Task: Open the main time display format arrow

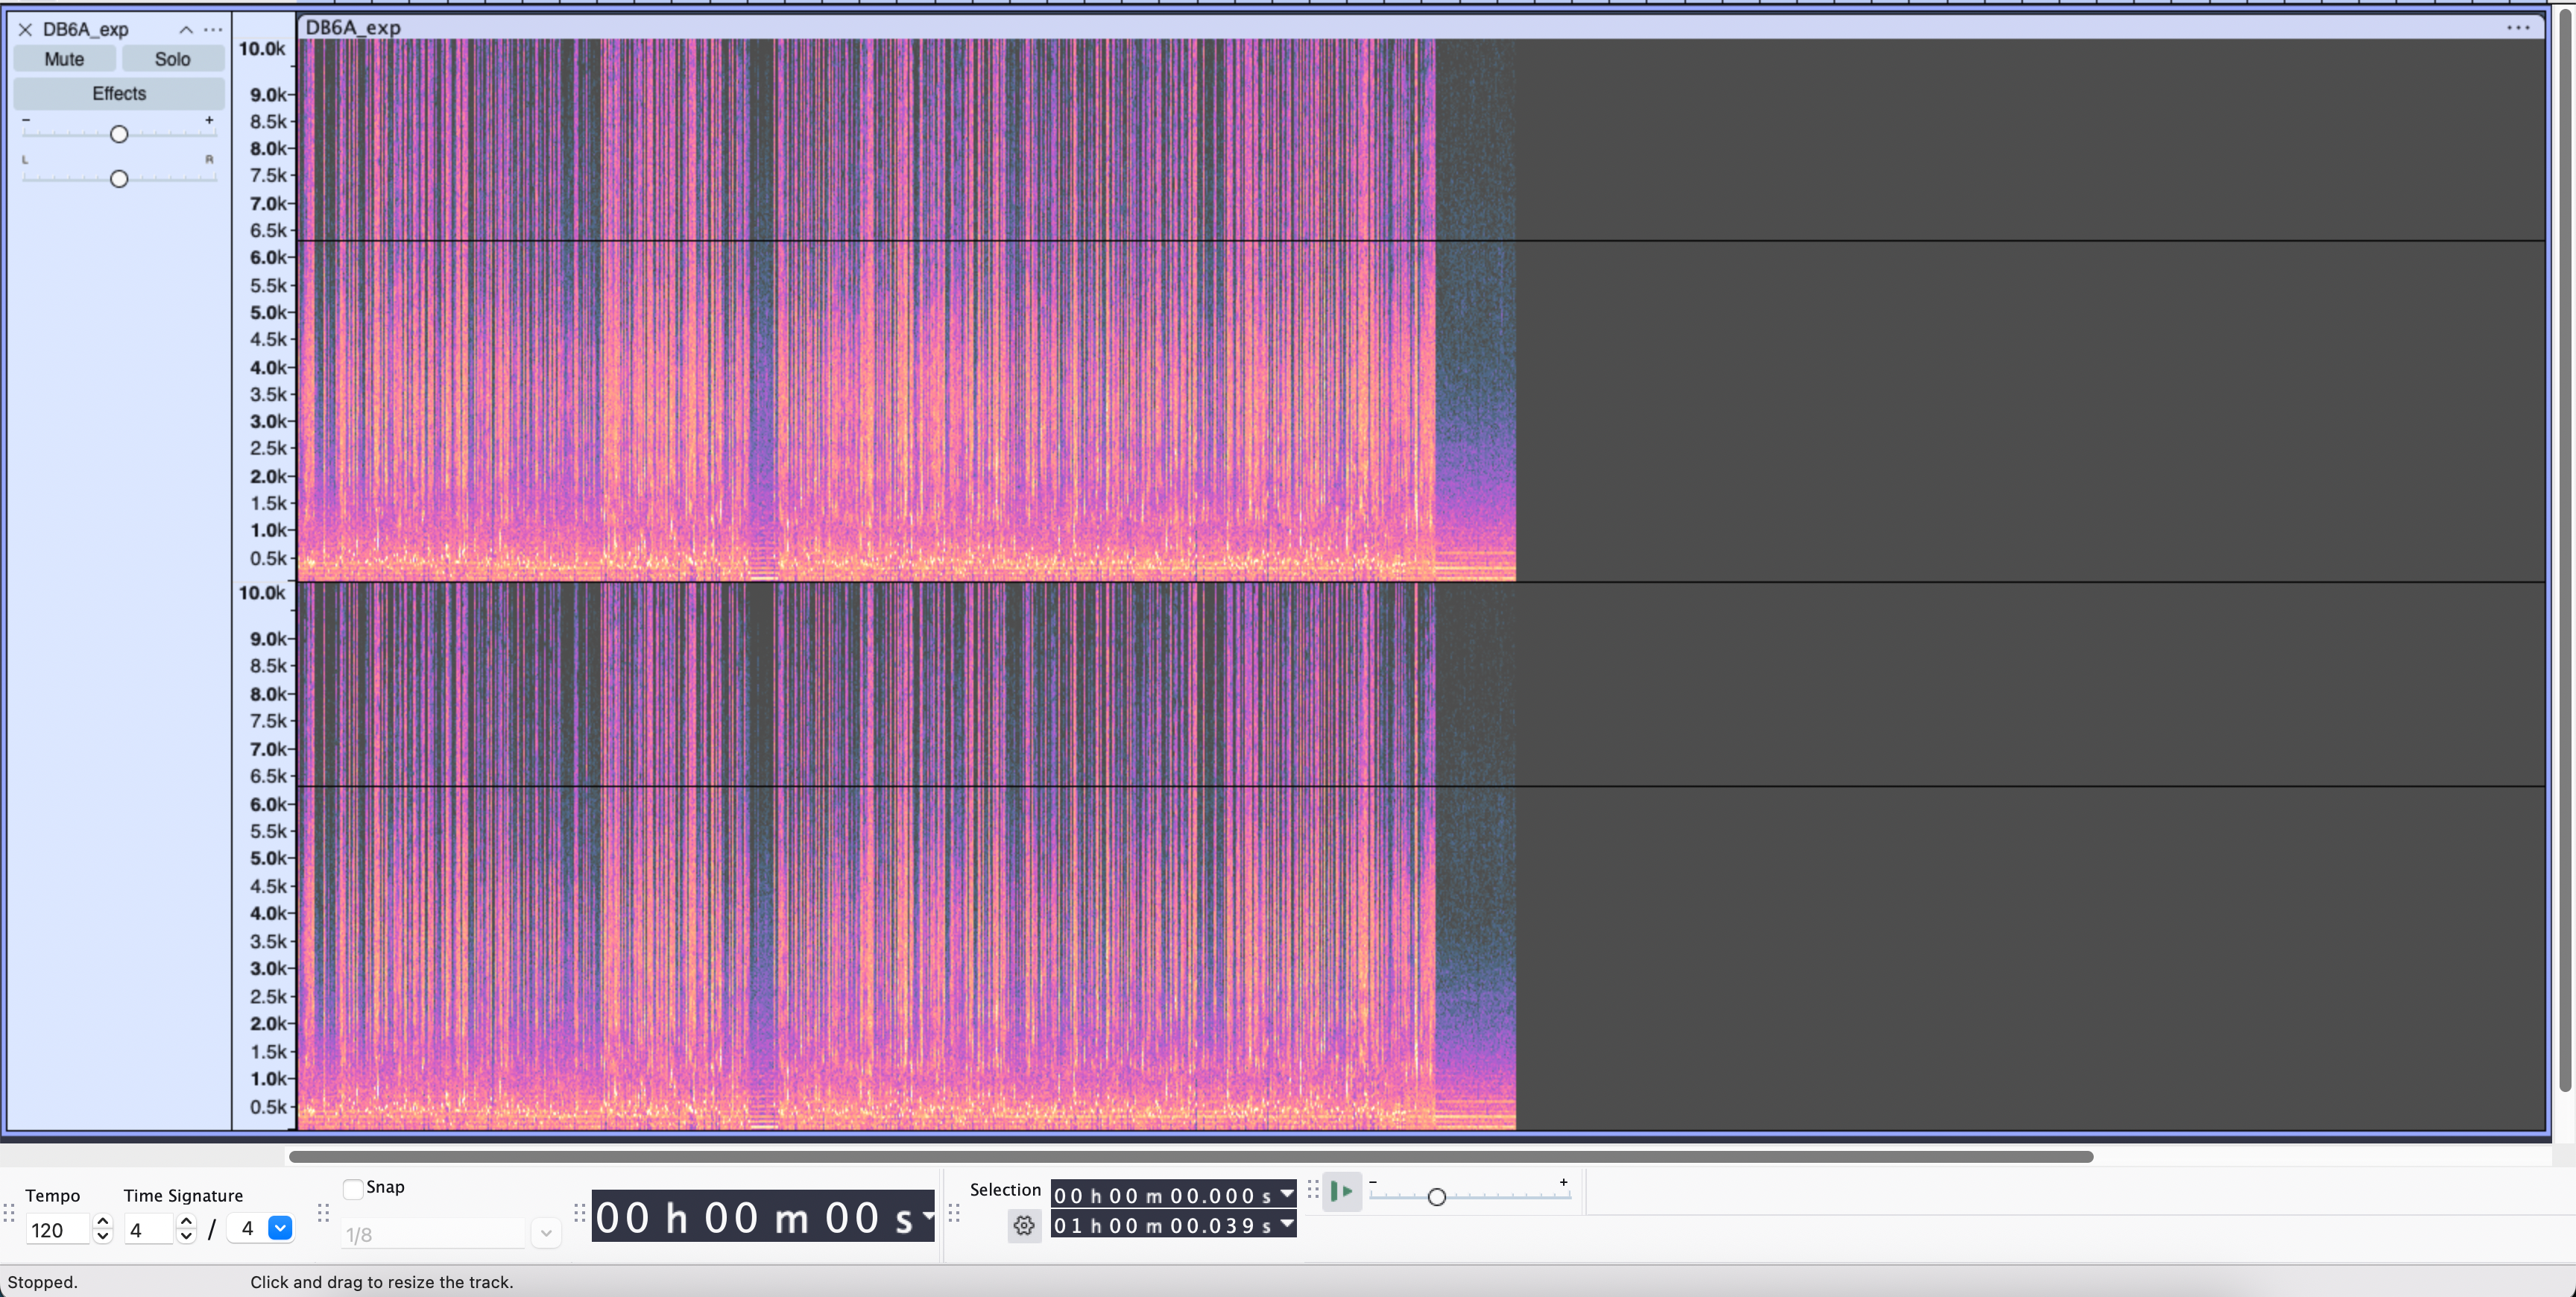Action: [928, 1216]
